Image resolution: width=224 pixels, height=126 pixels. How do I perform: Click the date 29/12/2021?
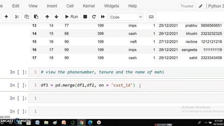click(168, 58)
